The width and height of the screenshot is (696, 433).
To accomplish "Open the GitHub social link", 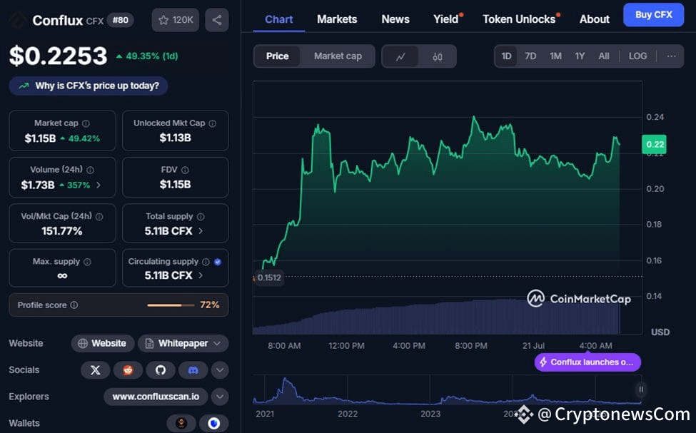I will click(x=161, y=370).
